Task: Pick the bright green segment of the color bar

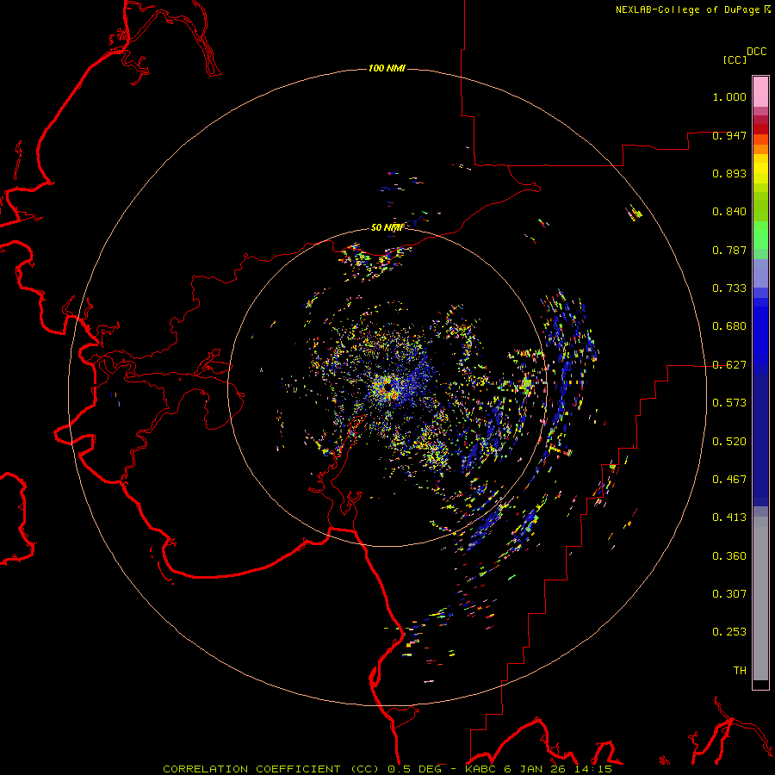Action: click(x=760, y=235)
